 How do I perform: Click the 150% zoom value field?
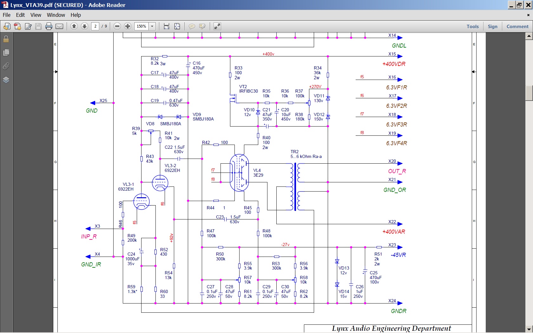(141, 26)
